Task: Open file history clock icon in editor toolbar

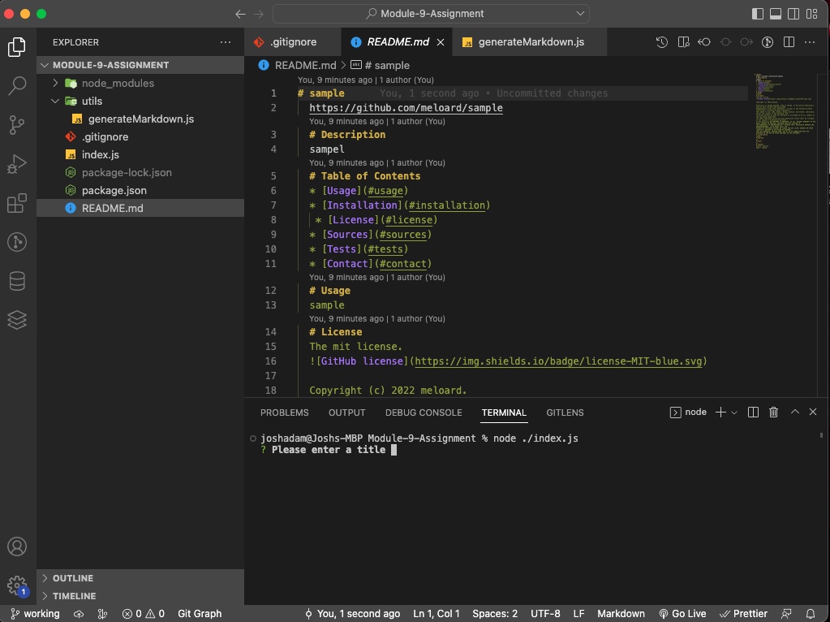Action: [662, 42]
